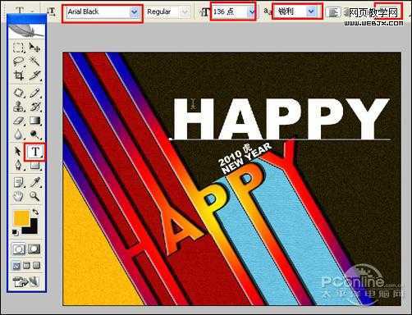Select the Pen tool
The width and height of the screenshot is (412, 315).
pyautogui.click(x=18, y=165)
